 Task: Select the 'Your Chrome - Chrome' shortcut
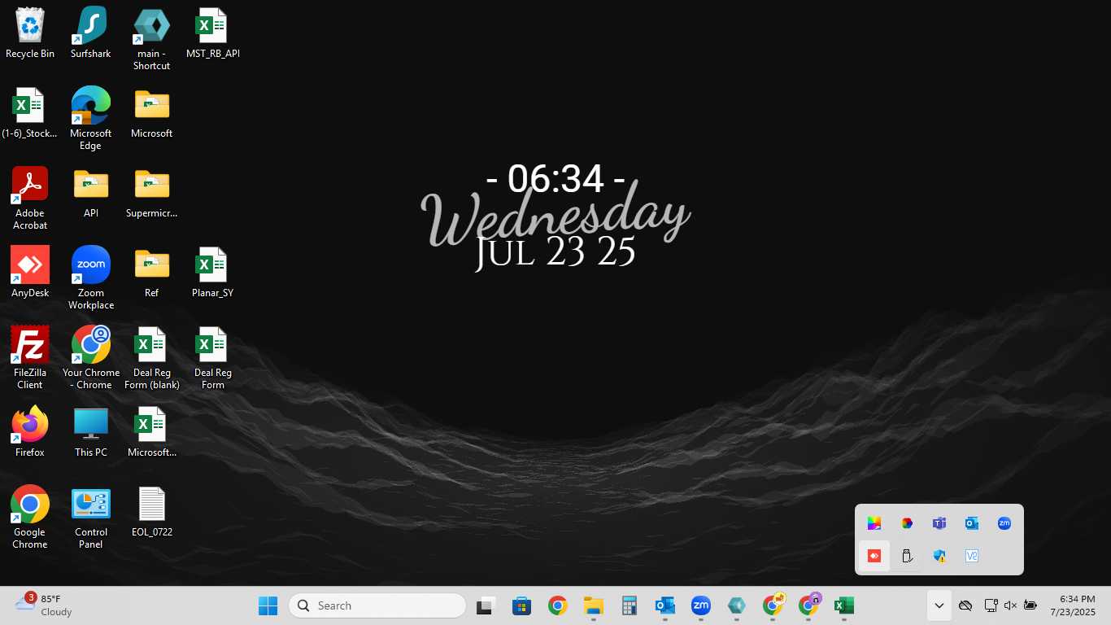click(90, 357)
